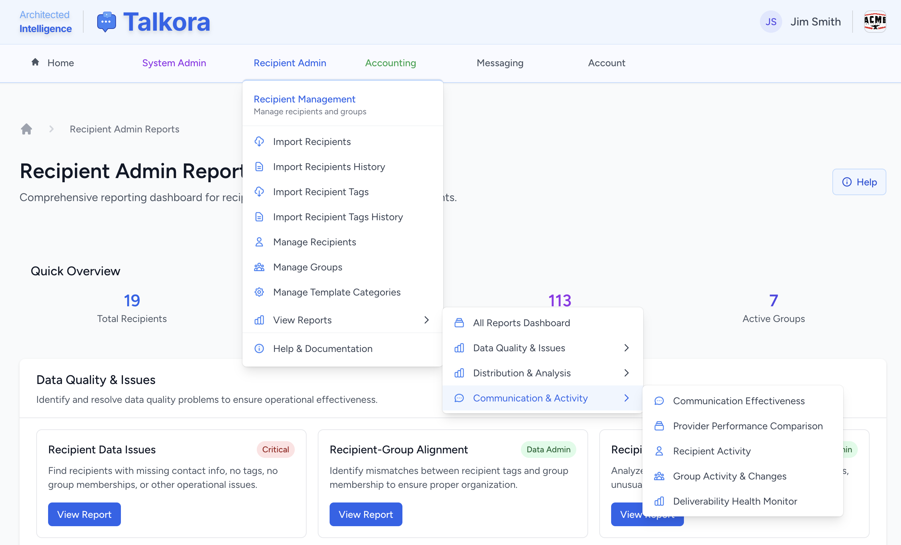This screenshot has width=901, height=545.
Task: Expand the Distribution & Analysis submenu
Action: click(626, 373)
